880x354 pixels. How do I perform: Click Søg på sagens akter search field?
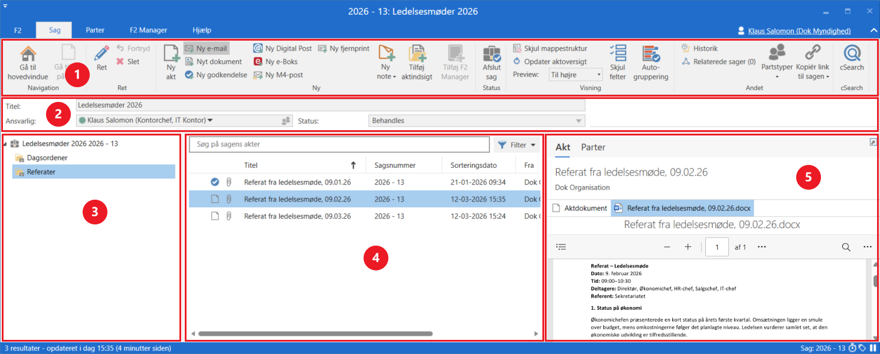339,144
